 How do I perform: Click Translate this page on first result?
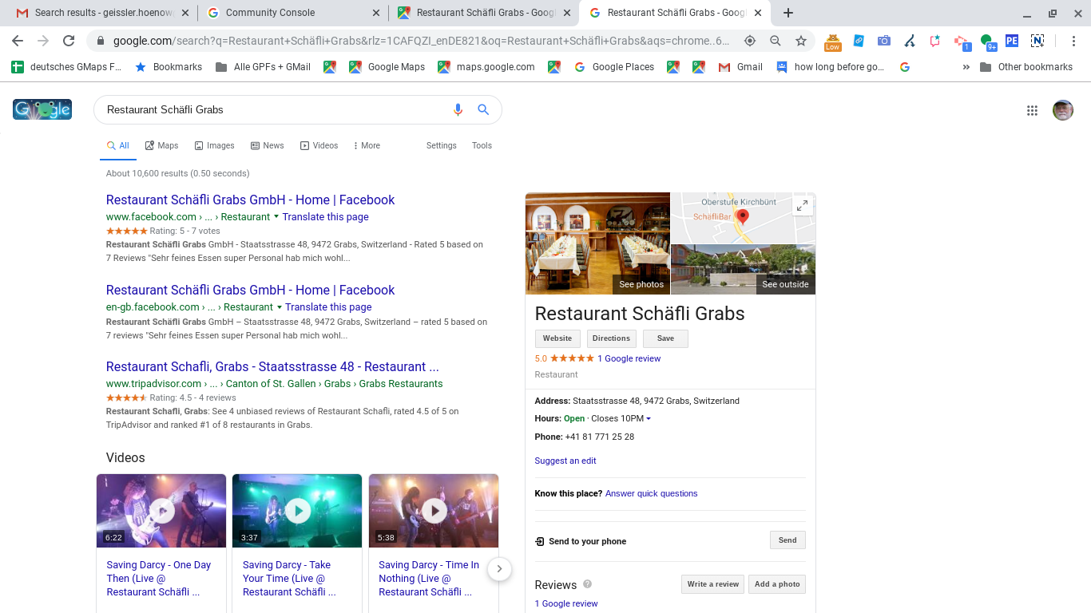click(x=325, y=217)
